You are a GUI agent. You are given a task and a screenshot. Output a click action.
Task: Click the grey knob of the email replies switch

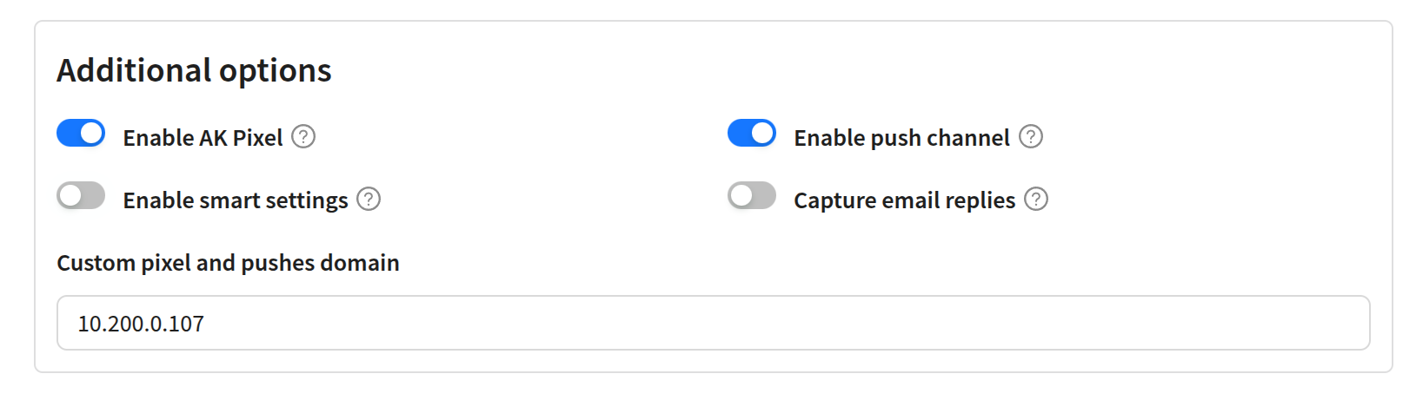pos(741,196)
